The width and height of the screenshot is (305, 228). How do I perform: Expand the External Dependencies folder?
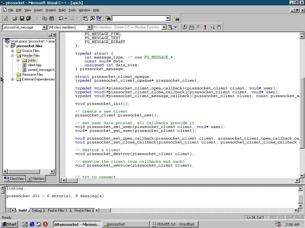tap(13, 79)
